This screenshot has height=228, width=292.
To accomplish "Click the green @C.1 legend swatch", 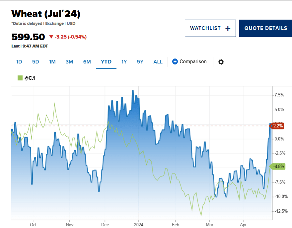I will click(x=20, y=78).
